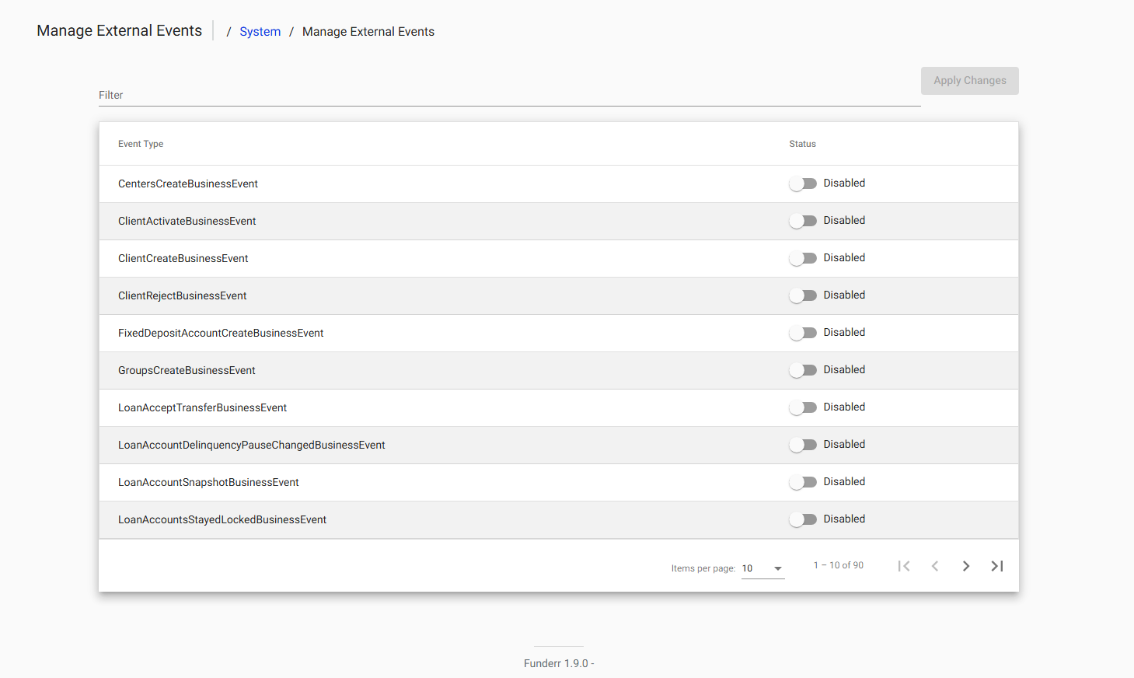Image resolution: width=1134 pixels, height=678 pixels.
Task: Enable FixedDepositAccountCreateBusinessEvent
Action: (x=804, y=332)
